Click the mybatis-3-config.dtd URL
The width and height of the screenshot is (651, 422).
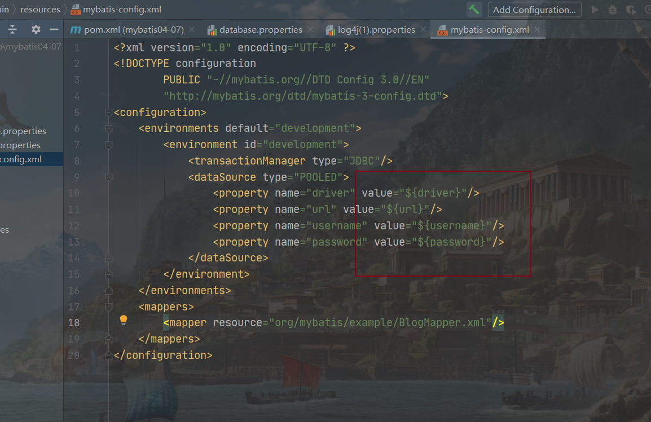coord(303,96)
